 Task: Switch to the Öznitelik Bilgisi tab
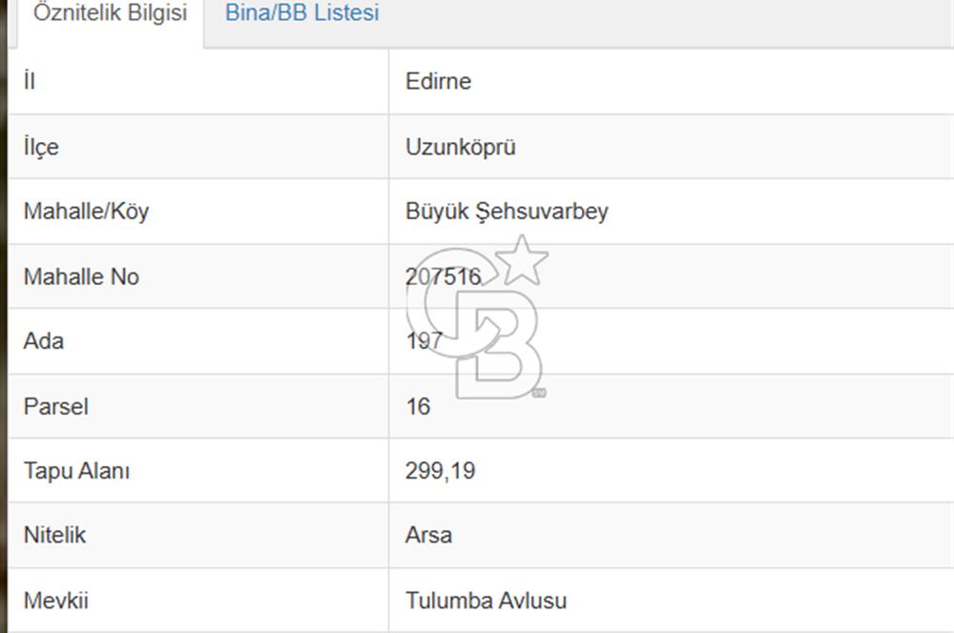(x=110, y=15)
